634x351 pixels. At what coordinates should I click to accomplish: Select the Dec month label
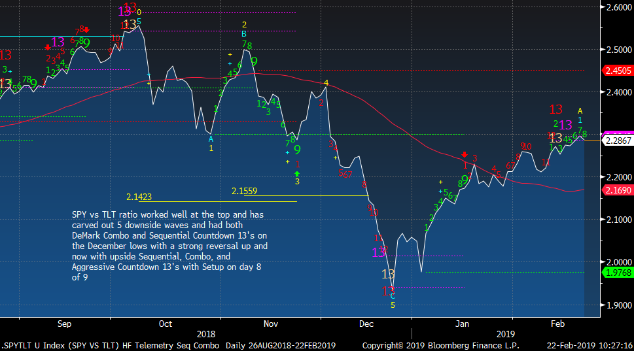pos(366,324)
